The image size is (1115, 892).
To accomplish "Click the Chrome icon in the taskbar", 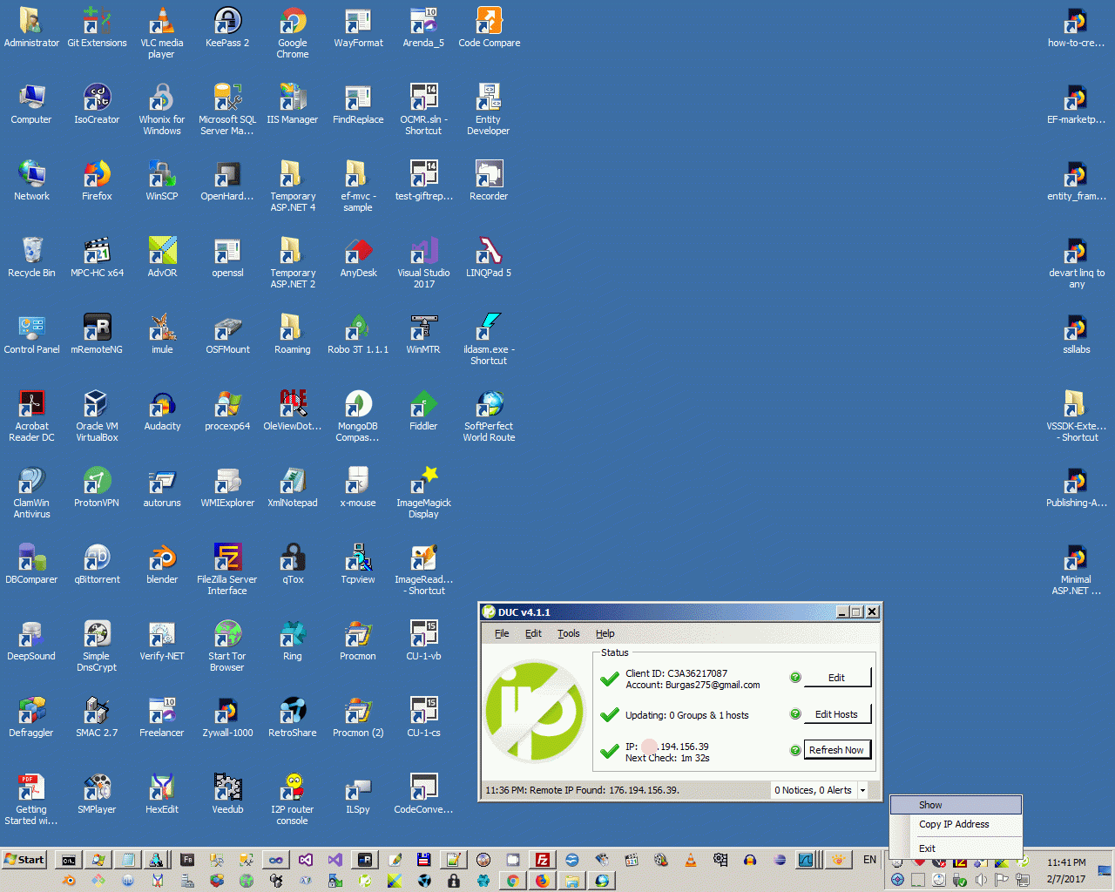I will 512,881.
